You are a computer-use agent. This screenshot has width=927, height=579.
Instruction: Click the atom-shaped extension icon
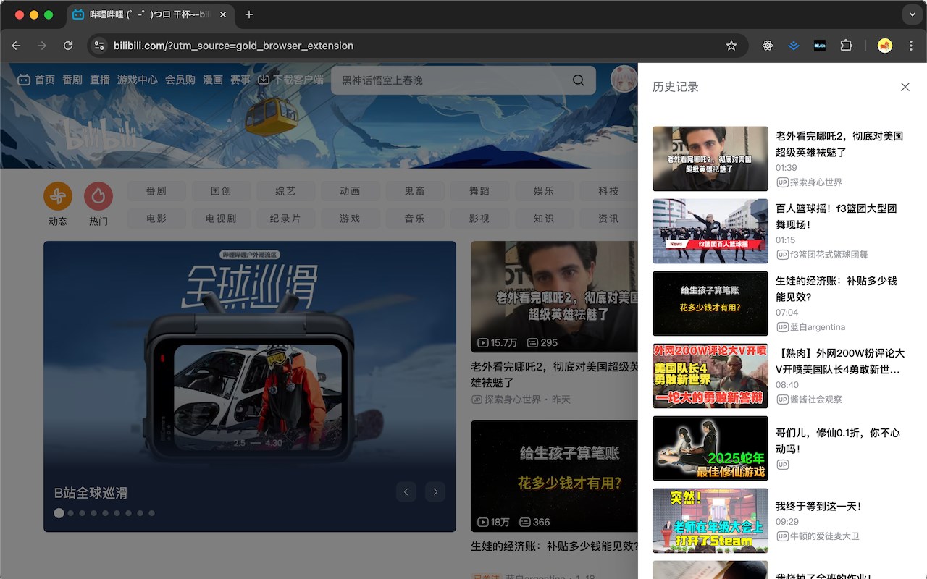[x=768, y=46]
